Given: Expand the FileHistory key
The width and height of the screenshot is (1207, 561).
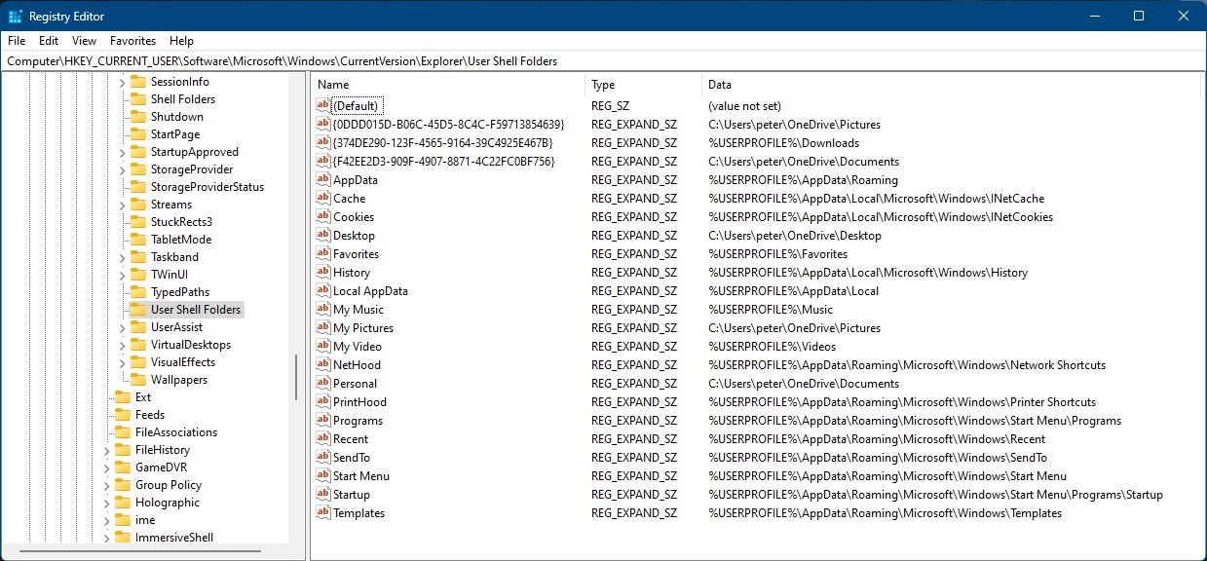Looking at the screenshot, I should point(106,450).
